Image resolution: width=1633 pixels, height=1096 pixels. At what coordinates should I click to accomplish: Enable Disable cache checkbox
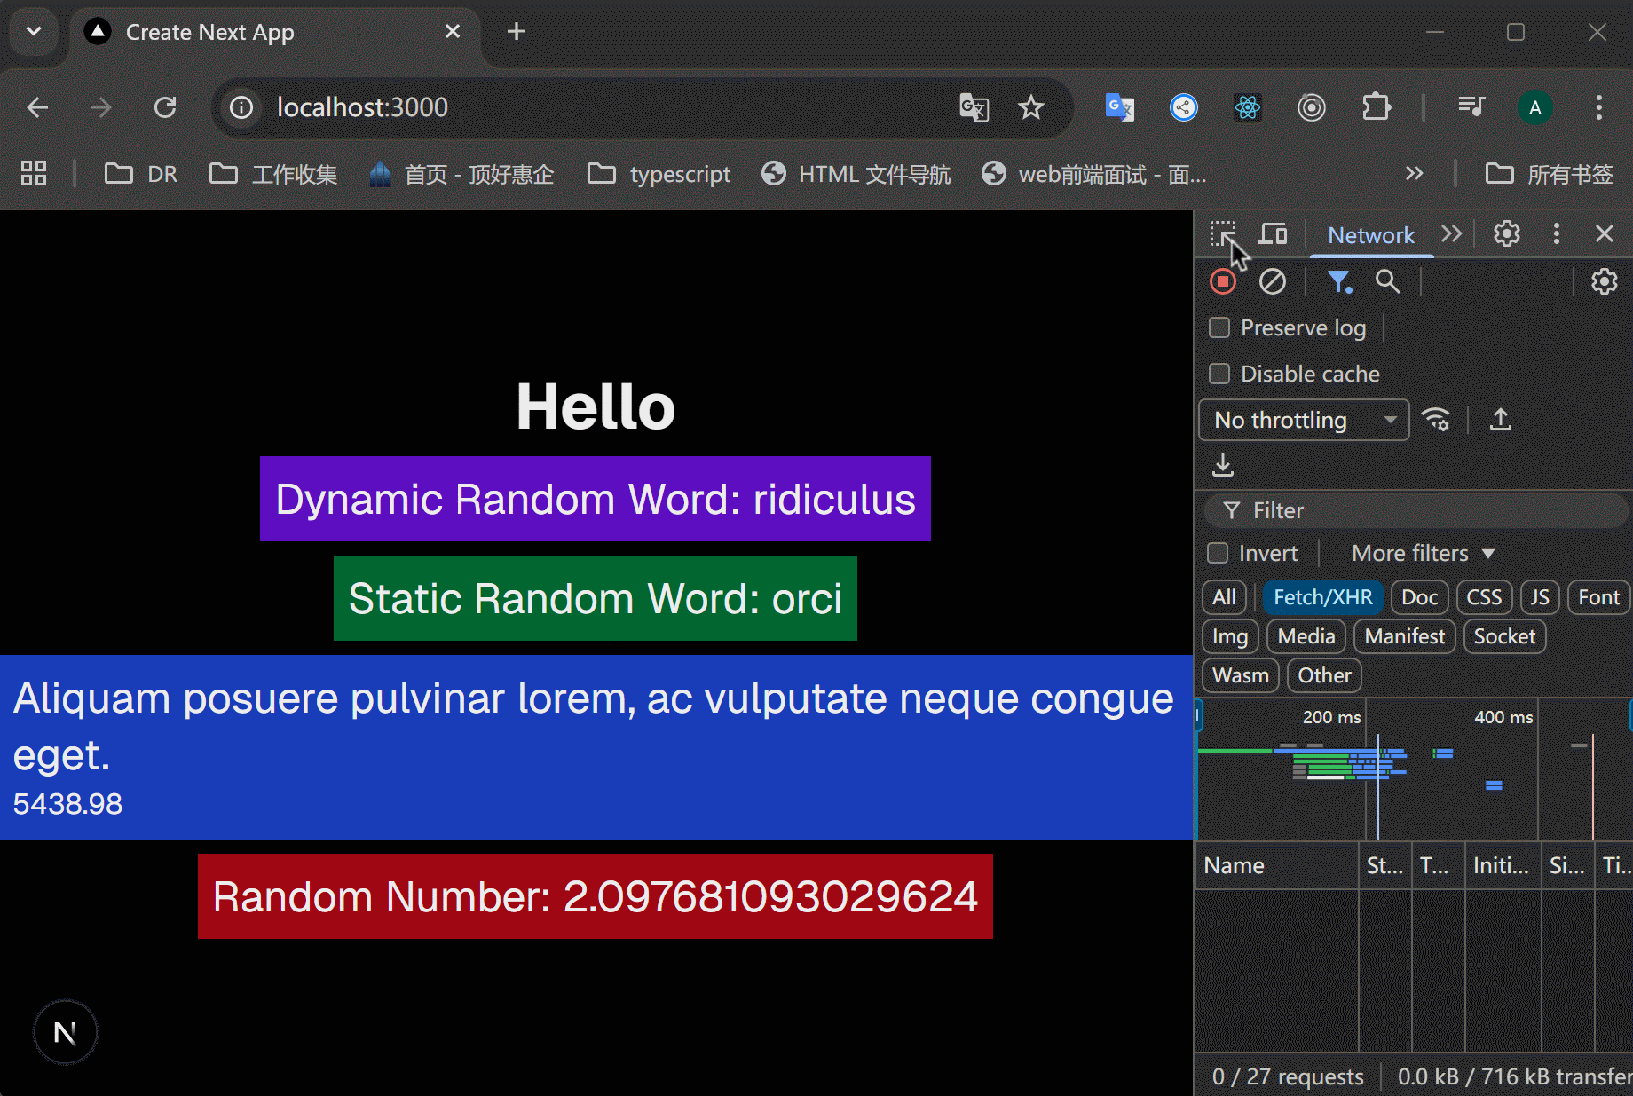[x=1219, y=375]
